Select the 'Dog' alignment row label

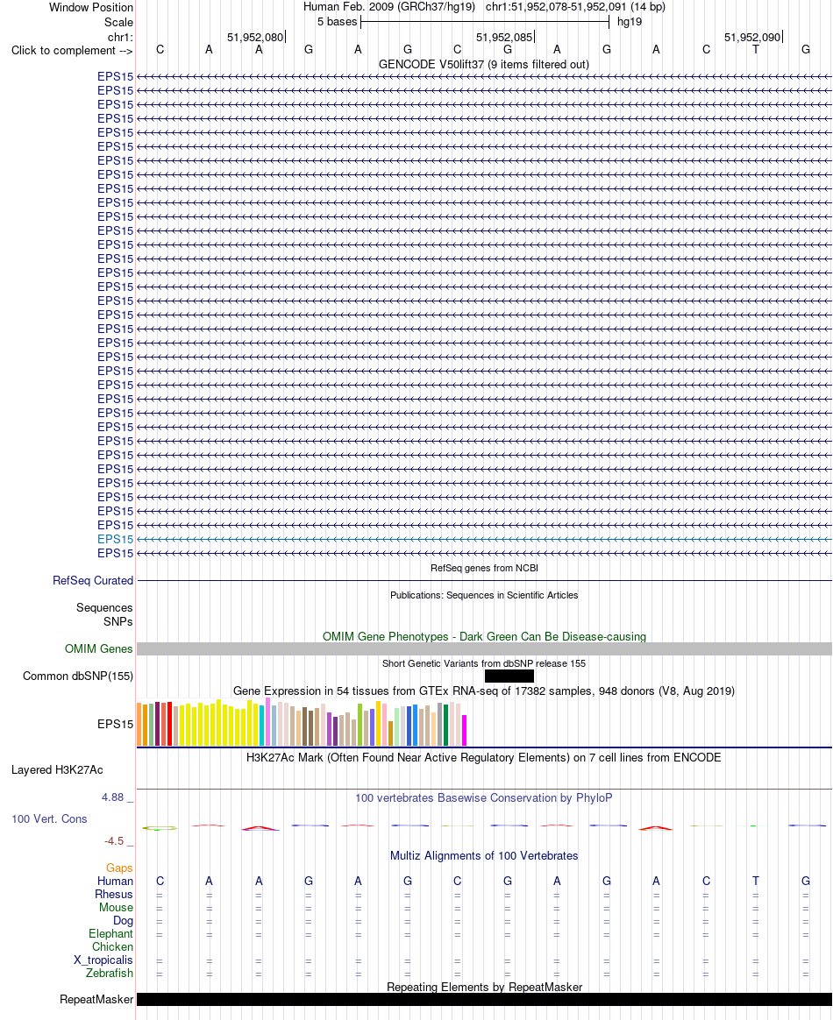123,920
